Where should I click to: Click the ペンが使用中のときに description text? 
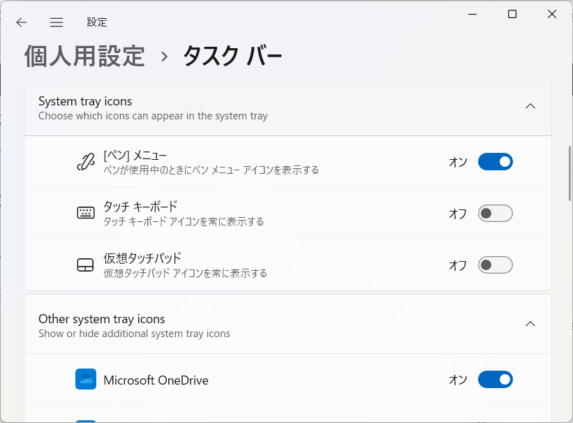click(x=211, y=170)
